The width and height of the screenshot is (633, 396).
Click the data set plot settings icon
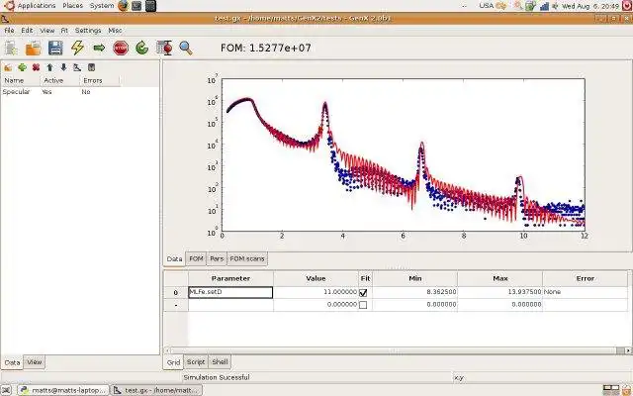pos(77,67)
